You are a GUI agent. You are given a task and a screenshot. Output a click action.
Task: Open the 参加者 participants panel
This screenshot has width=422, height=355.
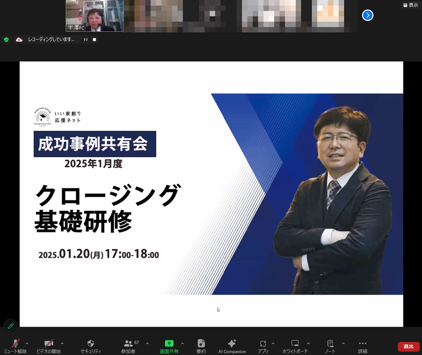pos(128,344)
